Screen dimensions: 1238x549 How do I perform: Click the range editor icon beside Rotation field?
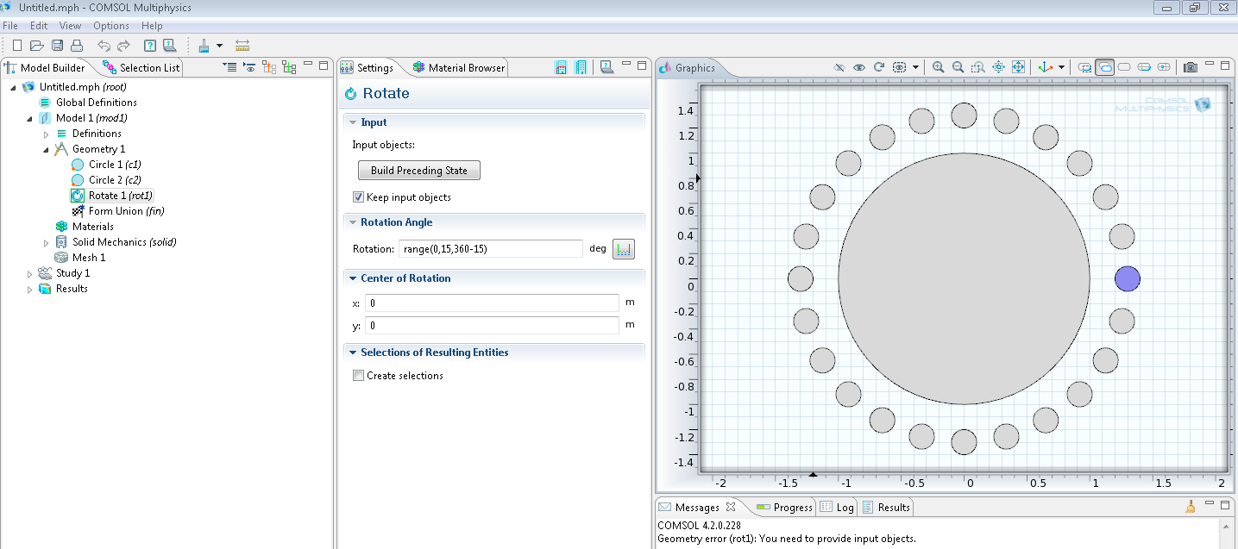pyautogui.click(x=623, y=249)
